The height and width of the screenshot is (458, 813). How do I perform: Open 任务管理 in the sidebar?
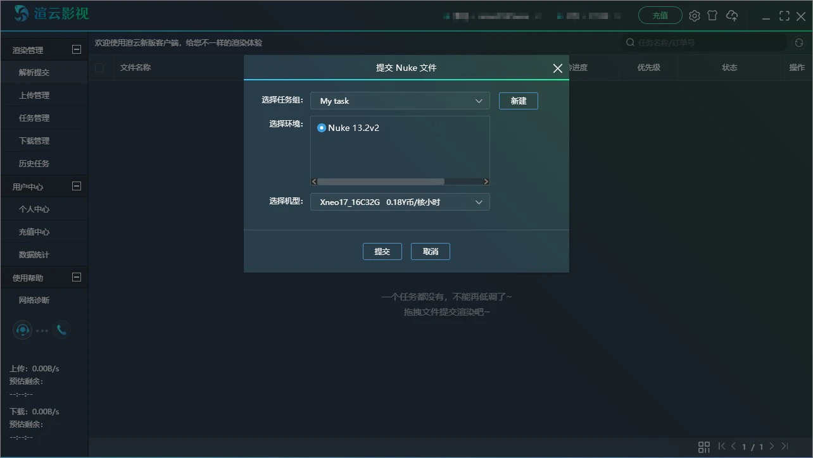34,118
